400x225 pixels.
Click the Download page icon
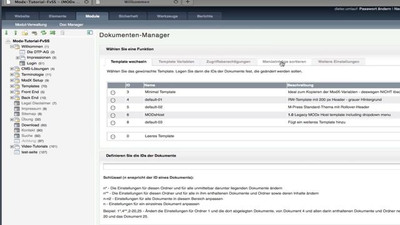[17, 125]
